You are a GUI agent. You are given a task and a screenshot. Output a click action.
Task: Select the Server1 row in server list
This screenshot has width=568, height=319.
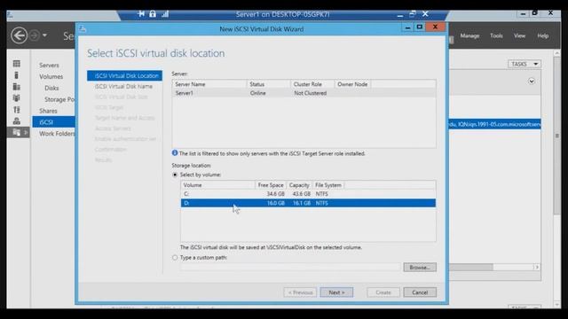(304, 93)
